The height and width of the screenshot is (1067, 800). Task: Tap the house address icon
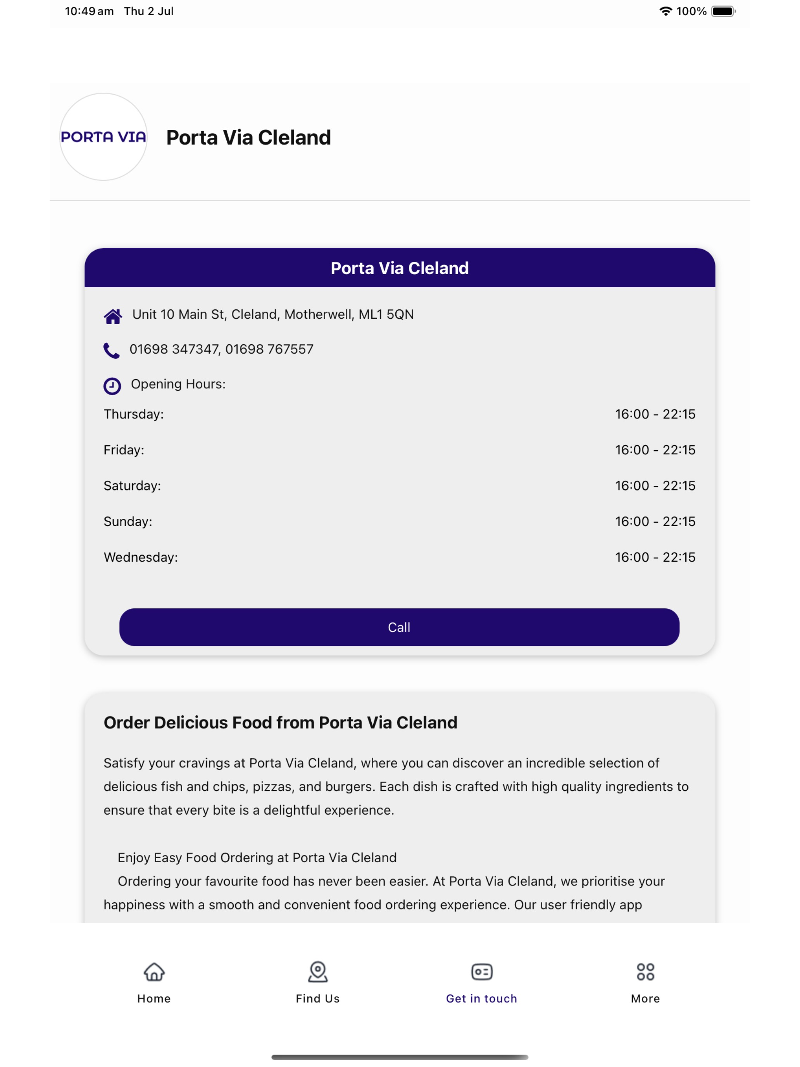[113, 316]
